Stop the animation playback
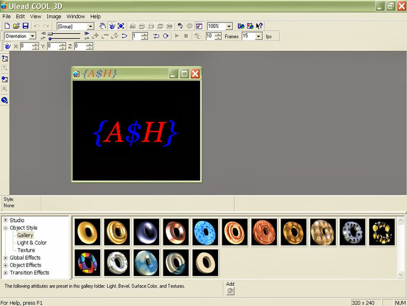Screen dimensions: 407x306 186,36
